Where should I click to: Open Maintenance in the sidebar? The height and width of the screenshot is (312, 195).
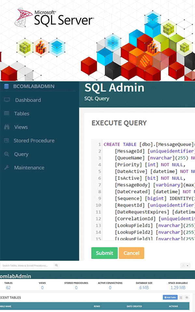click(x=29, y=167)
